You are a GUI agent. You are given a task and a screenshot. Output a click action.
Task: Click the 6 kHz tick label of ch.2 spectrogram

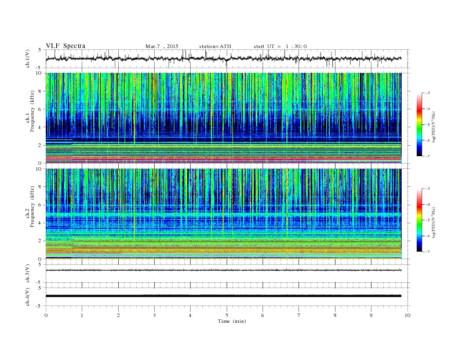click(40, 205)
